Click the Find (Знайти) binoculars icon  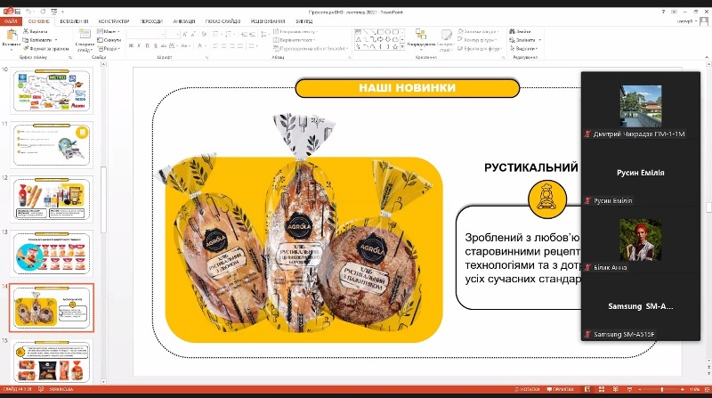pyautogui.click(x=514, y=31)
